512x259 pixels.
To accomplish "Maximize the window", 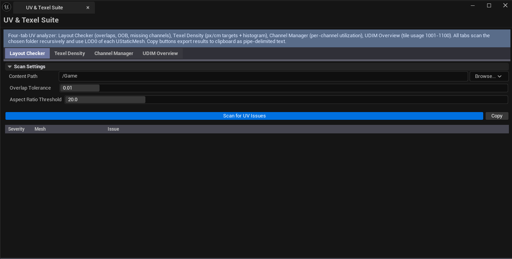I will (489, 5).
